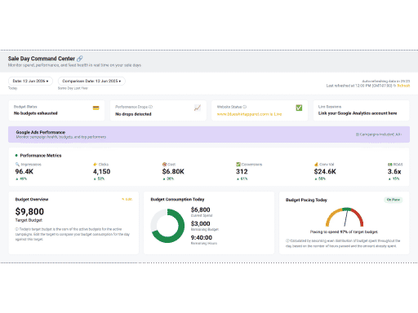Click the refresh icon next to Refresh link
Image resolution: width=418 pixels, height=313 pixels.
point(394,86)
